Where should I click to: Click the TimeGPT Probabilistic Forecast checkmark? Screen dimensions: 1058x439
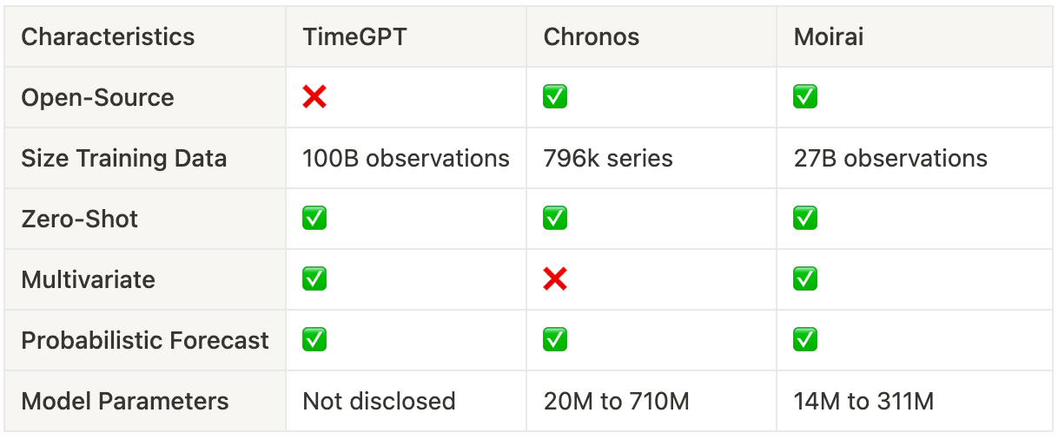[x=314, y=340]
